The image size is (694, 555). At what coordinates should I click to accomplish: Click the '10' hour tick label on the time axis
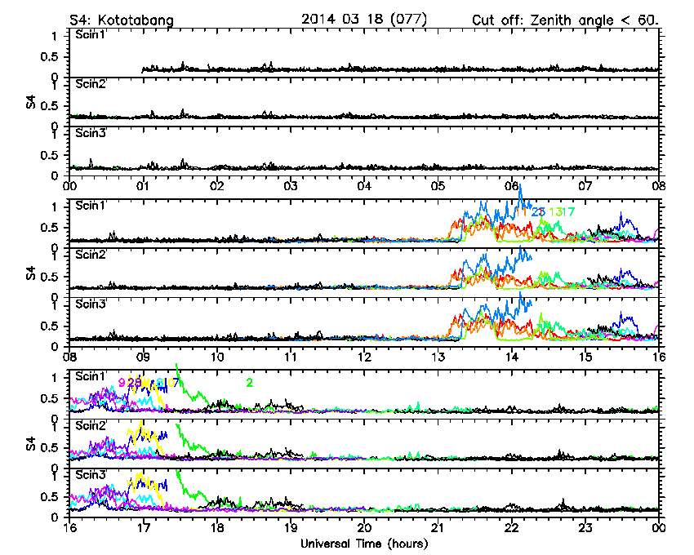(217, 357)
